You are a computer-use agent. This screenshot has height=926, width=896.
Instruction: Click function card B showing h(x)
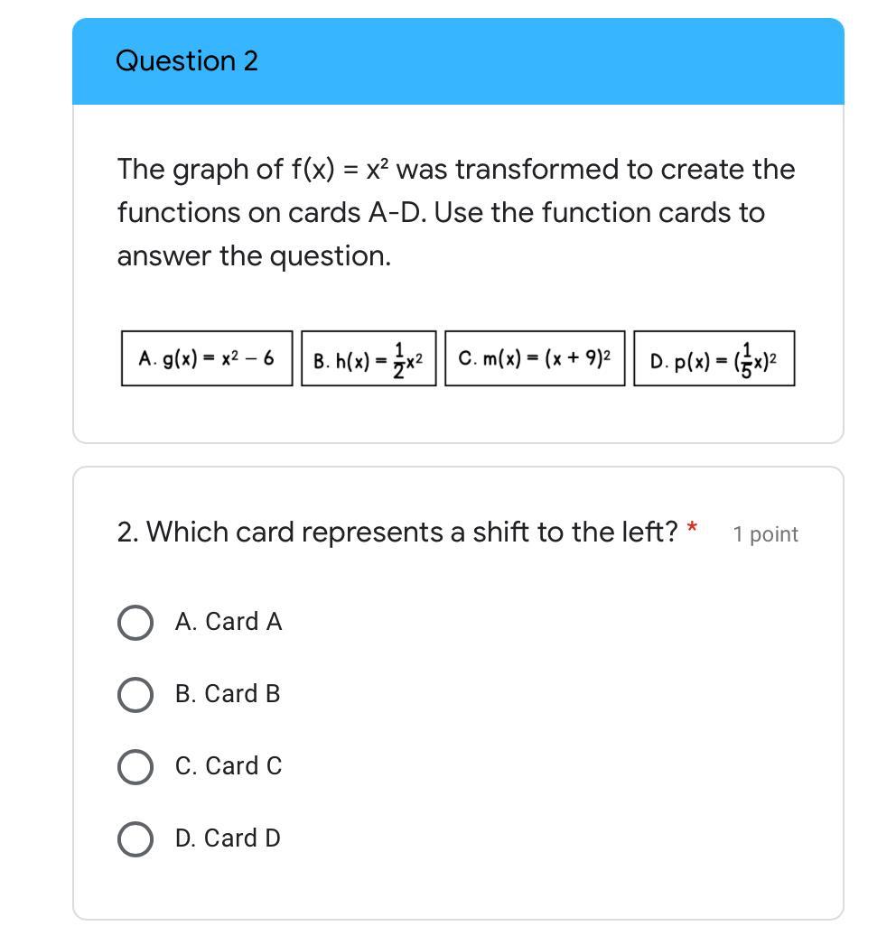[369, 359]
